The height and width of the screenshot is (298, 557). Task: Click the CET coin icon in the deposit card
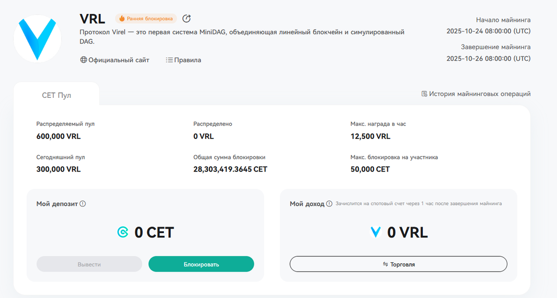click(x=123, y=232)
